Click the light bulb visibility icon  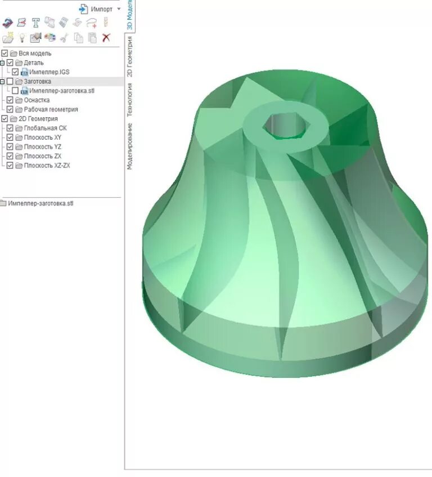22,38
